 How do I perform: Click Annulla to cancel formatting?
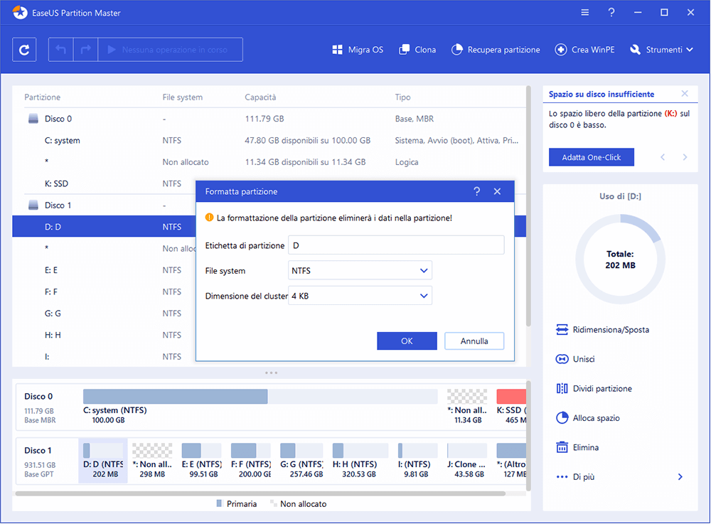click(474, 341)
